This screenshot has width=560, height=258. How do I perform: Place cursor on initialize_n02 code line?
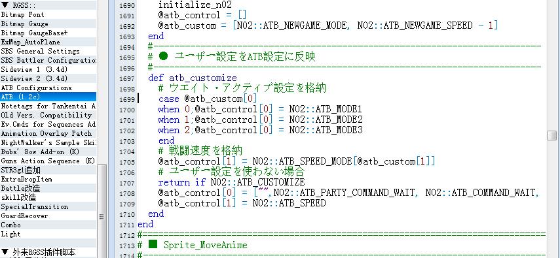pos(195,5)
